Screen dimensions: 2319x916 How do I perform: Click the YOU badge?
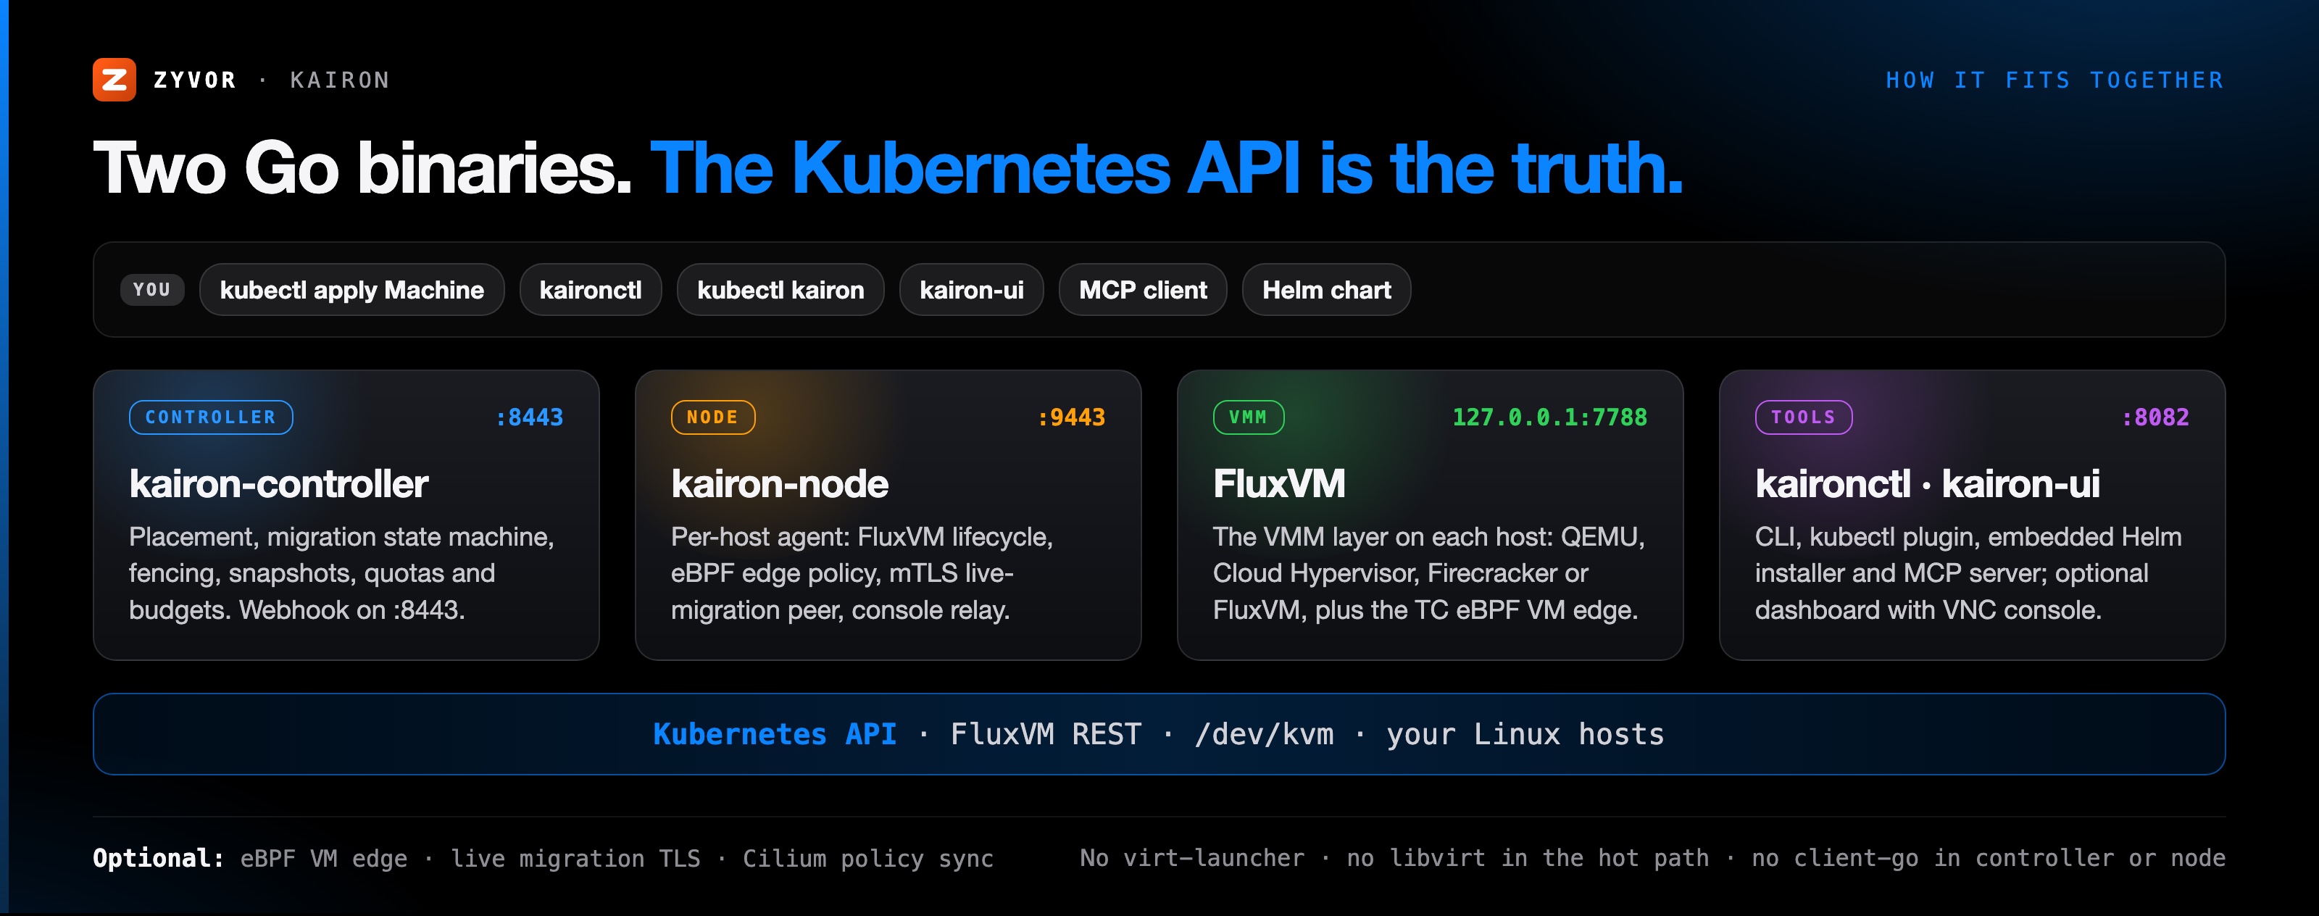152,290
